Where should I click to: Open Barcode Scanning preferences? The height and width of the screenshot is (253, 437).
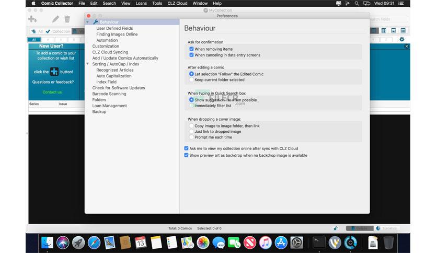(109, 94)
